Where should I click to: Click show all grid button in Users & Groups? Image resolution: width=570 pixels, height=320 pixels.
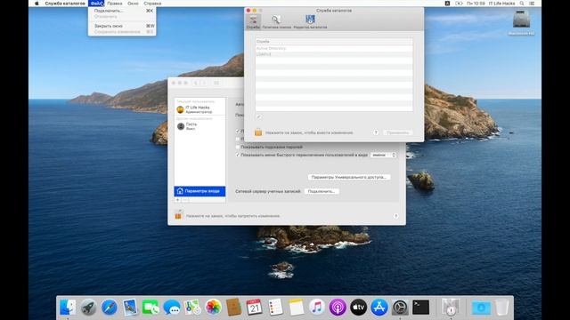click(x=216, y=83)
